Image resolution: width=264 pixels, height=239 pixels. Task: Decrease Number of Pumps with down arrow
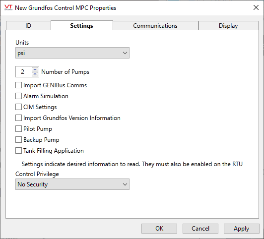[x=35, y=74]
